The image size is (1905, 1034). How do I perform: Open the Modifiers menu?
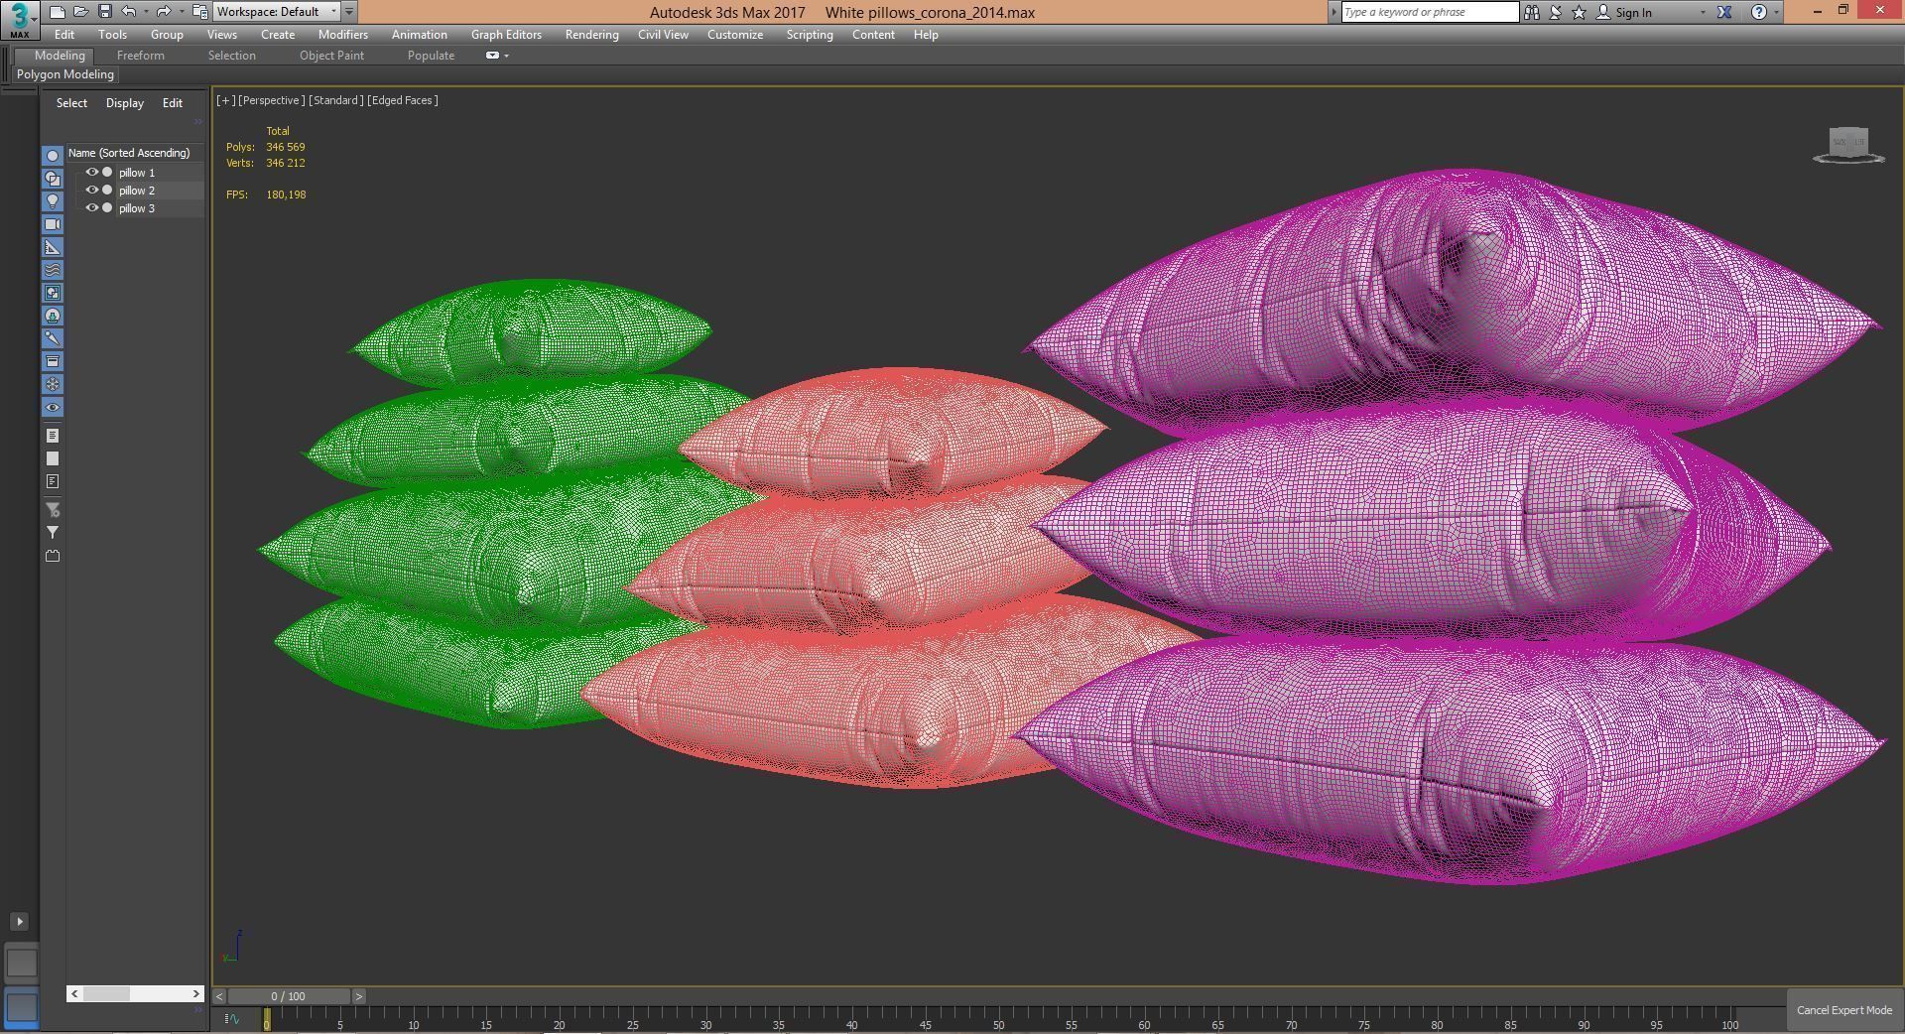pyautogui.click(x=342, y=35)
